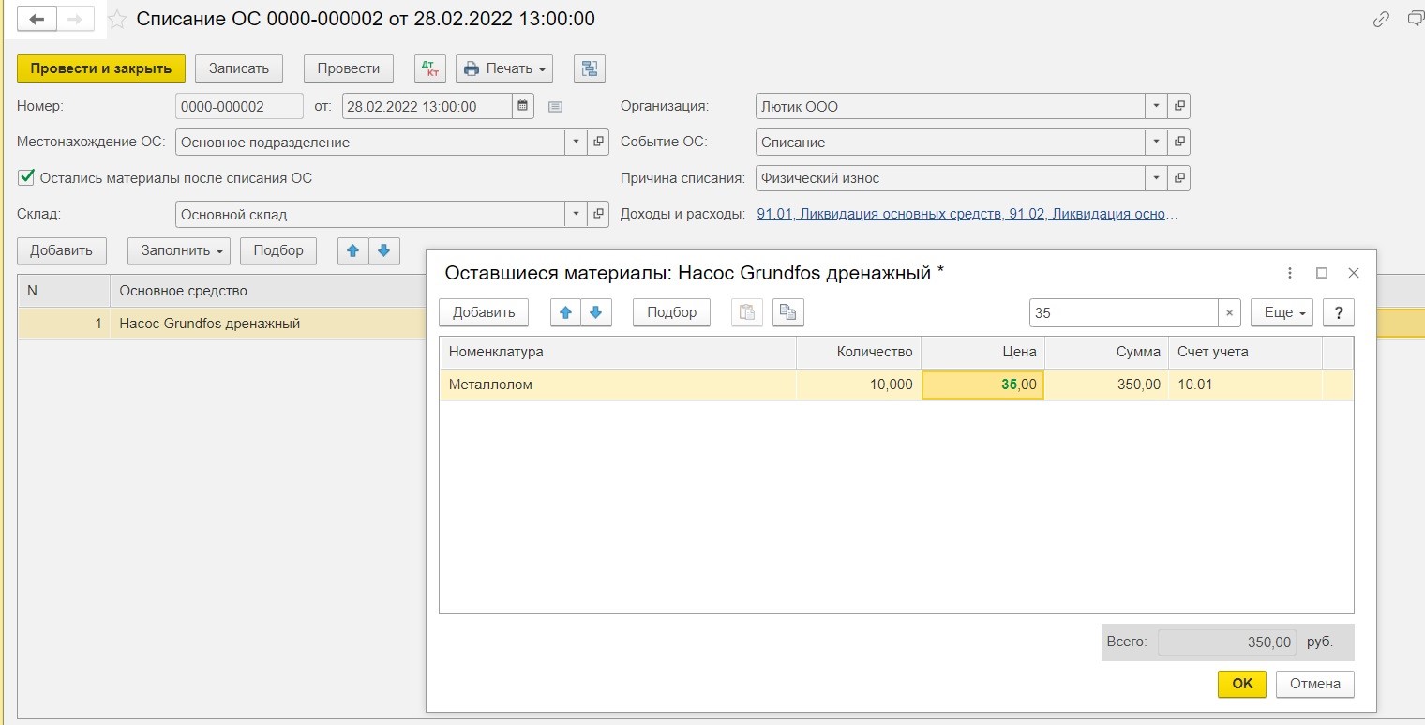Go back with the left arrow button

pyautogui.click(x=37, y=19)
